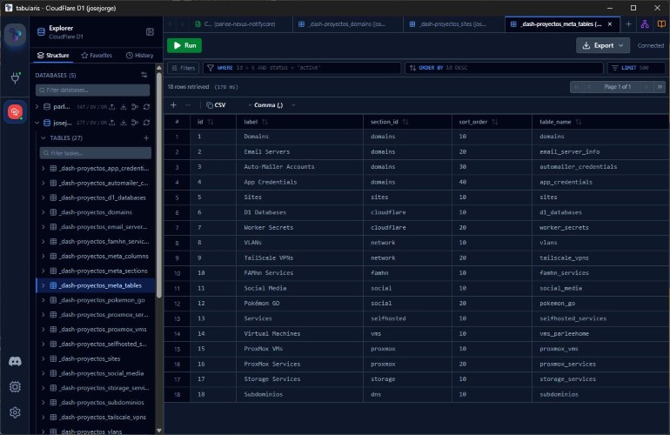Refresh the parl... database
The image size is (670, 435).
coord(146,107)
